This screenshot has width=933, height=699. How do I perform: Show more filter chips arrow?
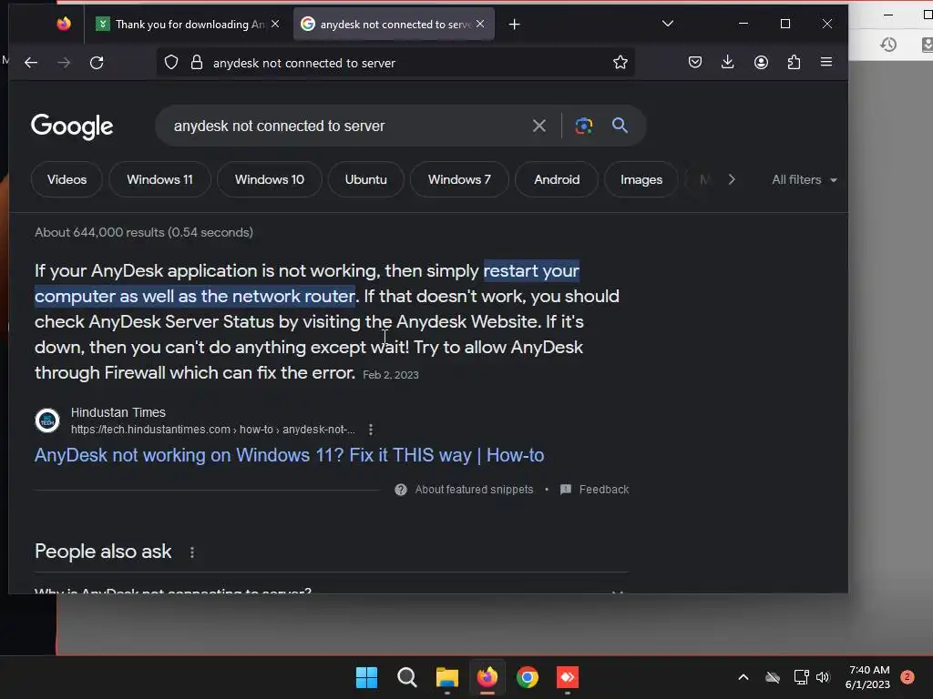(x=732, y=179)
